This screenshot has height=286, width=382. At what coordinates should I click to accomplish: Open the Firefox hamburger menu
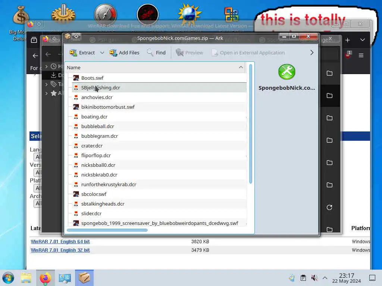pos(361,55)
